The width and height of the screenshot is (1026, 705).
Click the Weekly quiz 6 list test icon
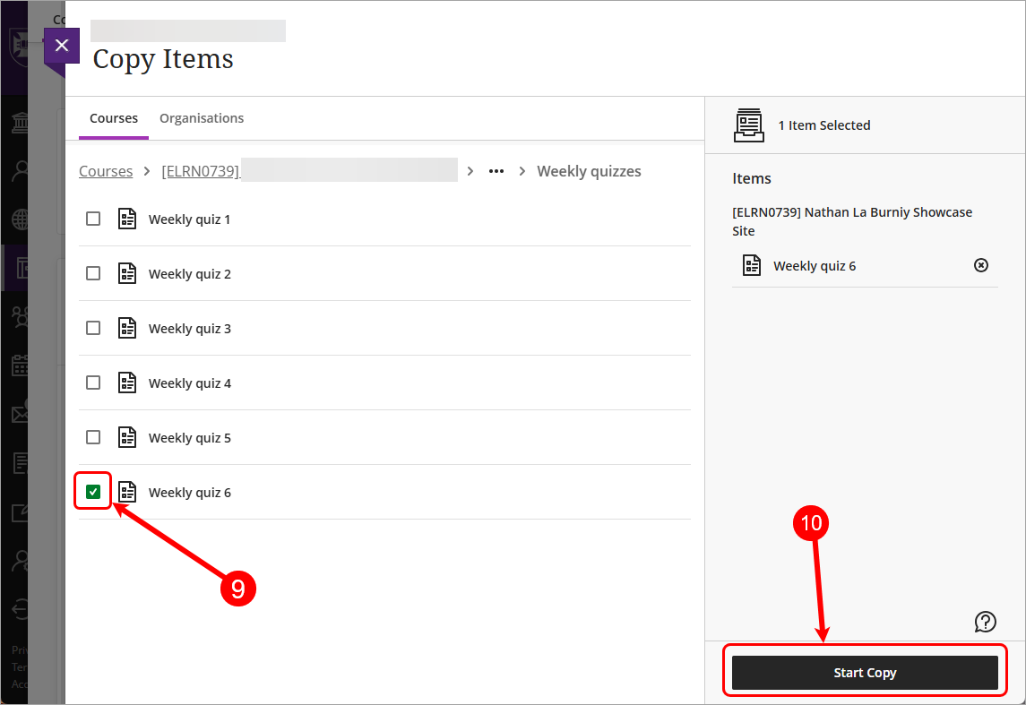coord(127,492)
